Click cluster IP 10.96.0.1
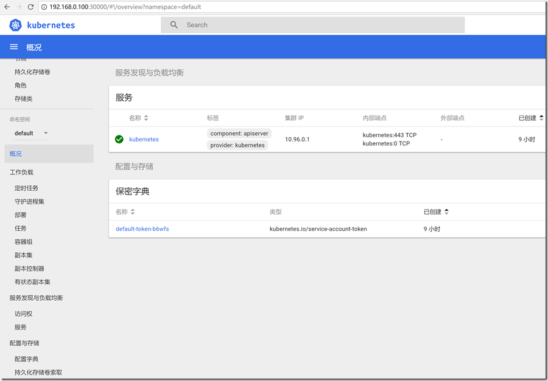This screenshot has height=381, width=548. pos(297,139)
